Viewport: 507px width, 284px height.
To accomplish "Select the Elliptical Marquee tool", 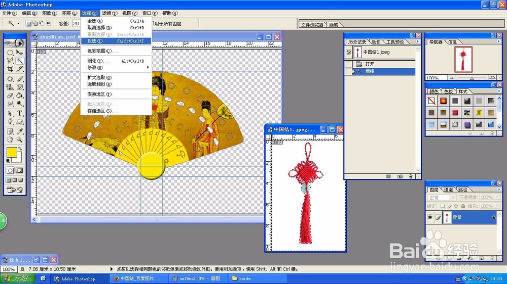I will pos(10,52).
